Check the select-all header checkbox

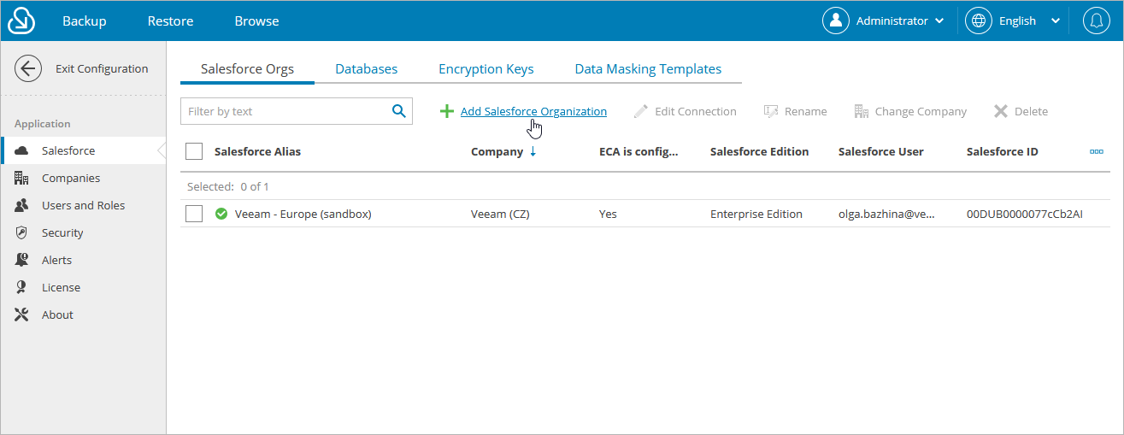(194, 151)
